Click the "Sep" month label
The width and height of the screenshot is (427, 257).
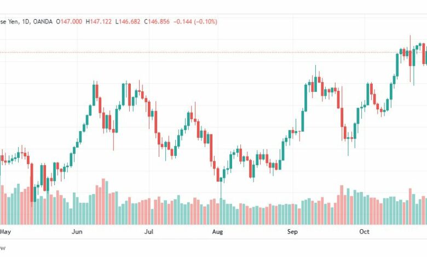[292, 232]
